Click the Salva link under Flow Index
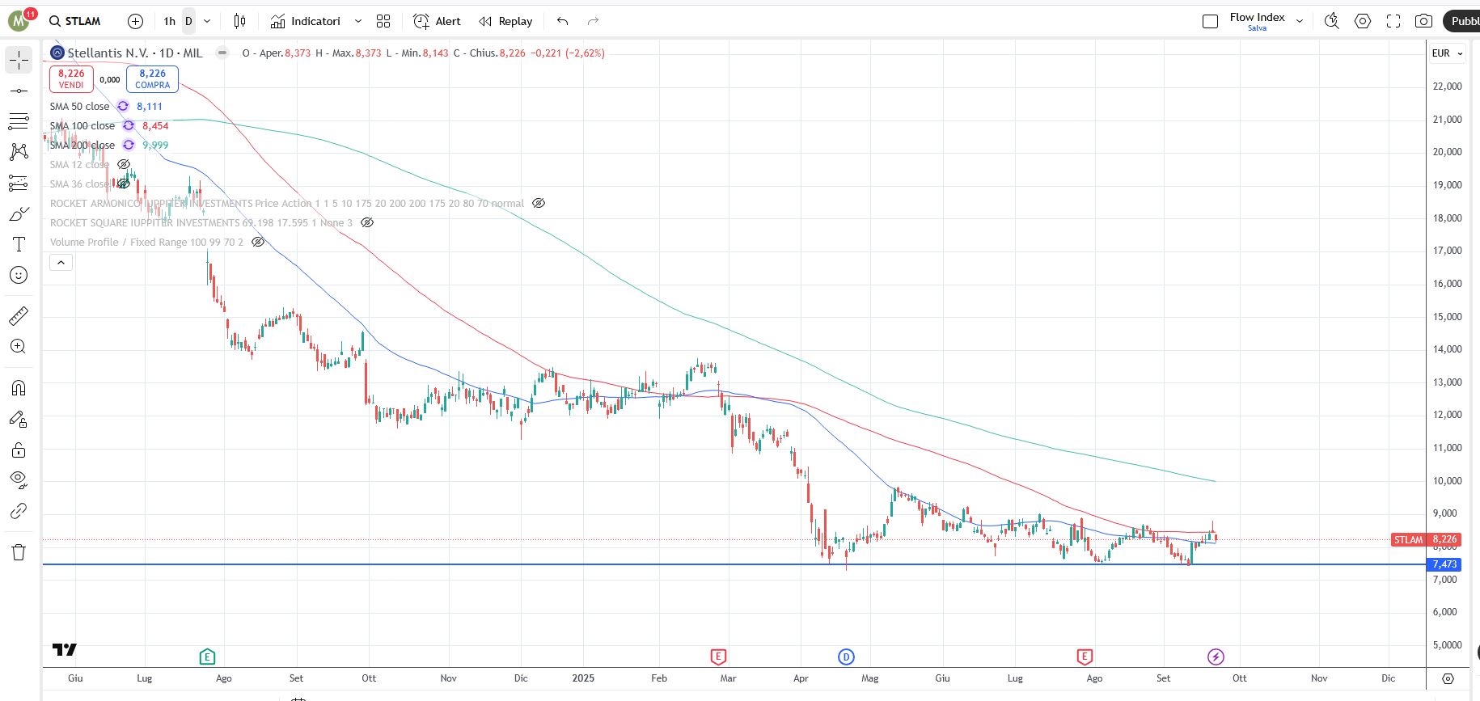This screenshot has width=1480, height=701. coord(1257,28)
